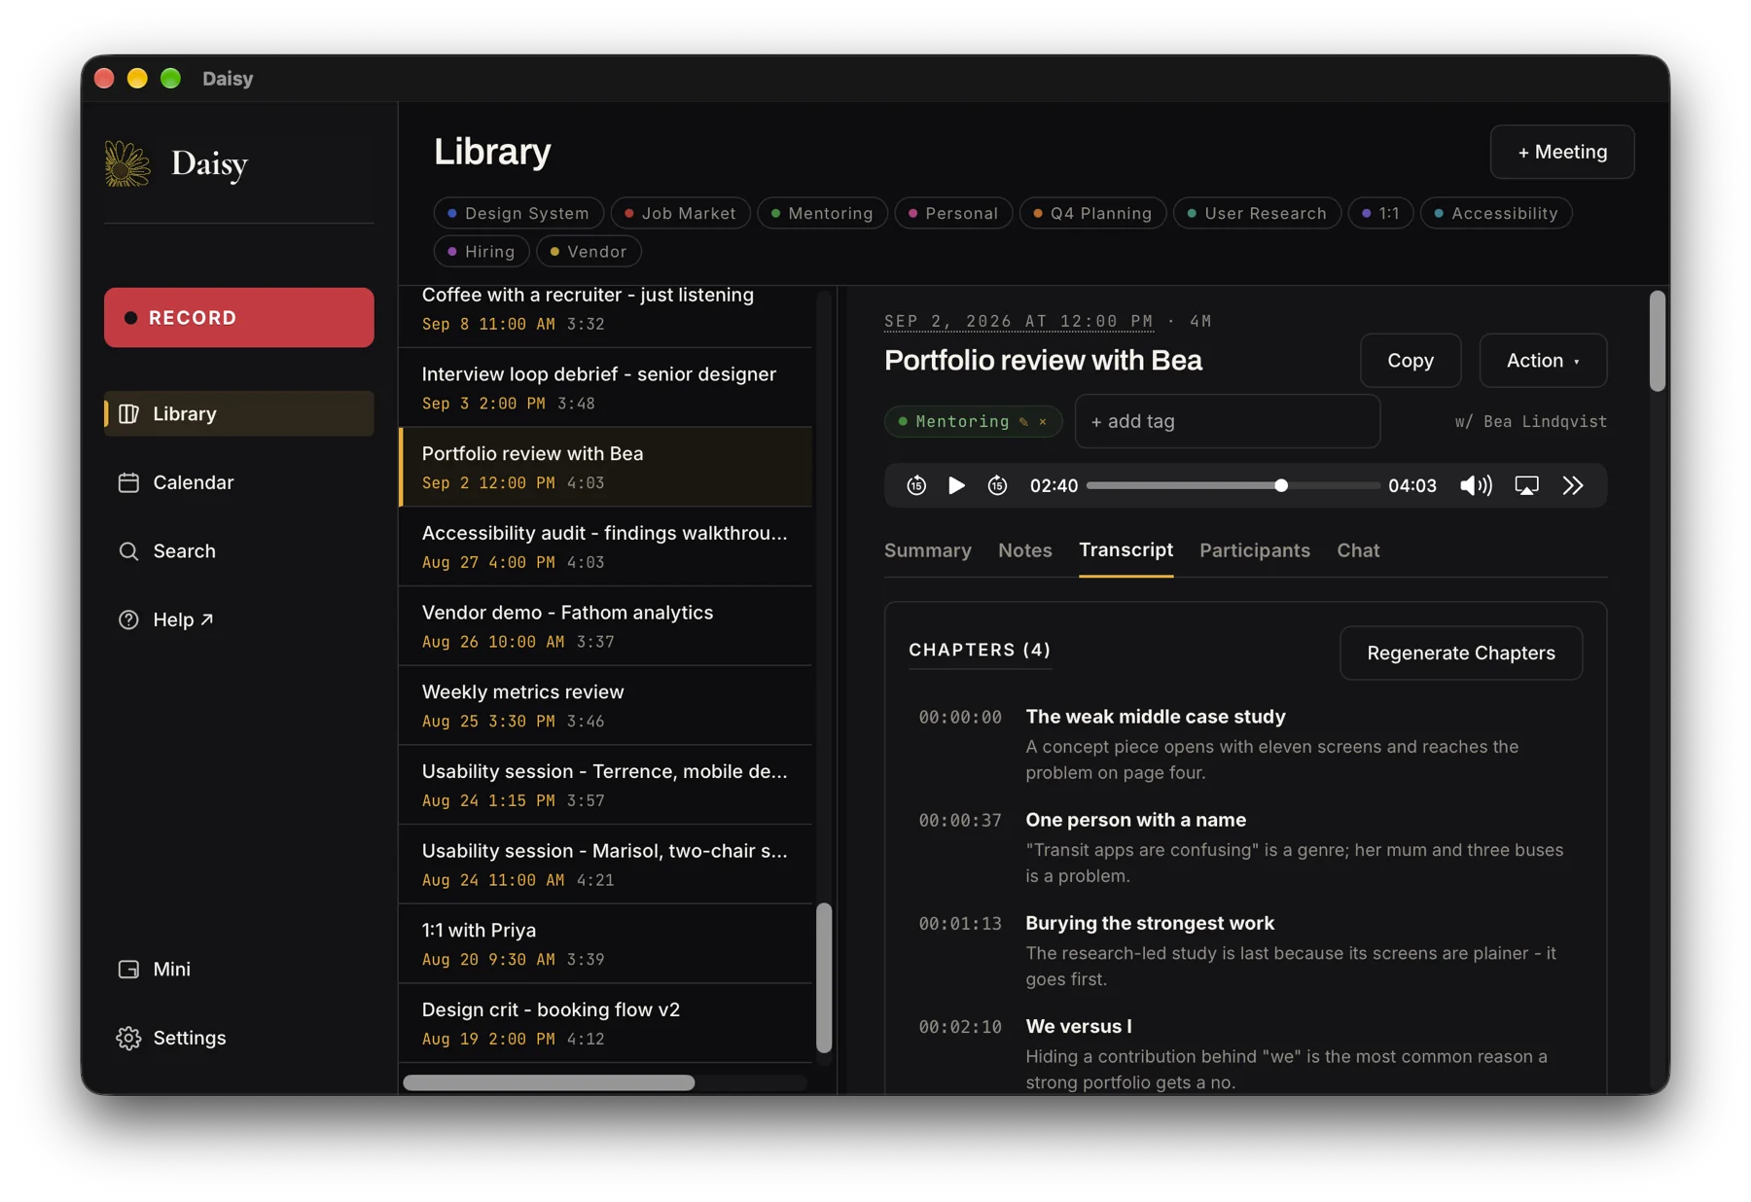Open Design crit - booking flow v2
The height and width of the screenshot is (1202, 1751).
coord(605,1023)
